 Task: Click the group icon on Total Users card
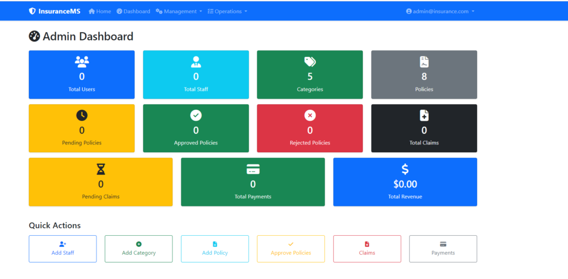pyautogui.click(x=82, y=62)
